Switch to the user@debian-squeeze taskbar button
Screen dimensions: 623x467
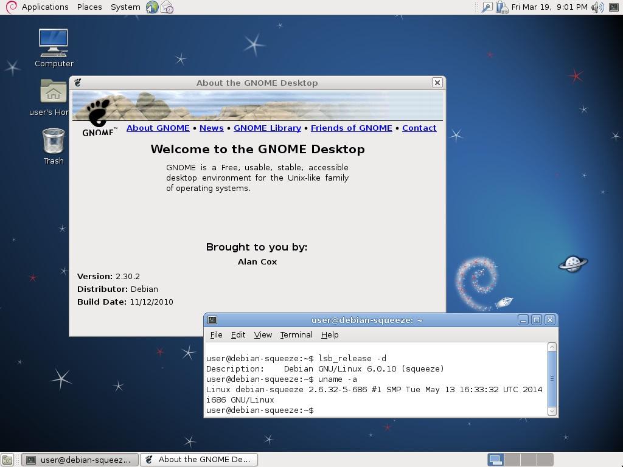[x=80, y=460]
